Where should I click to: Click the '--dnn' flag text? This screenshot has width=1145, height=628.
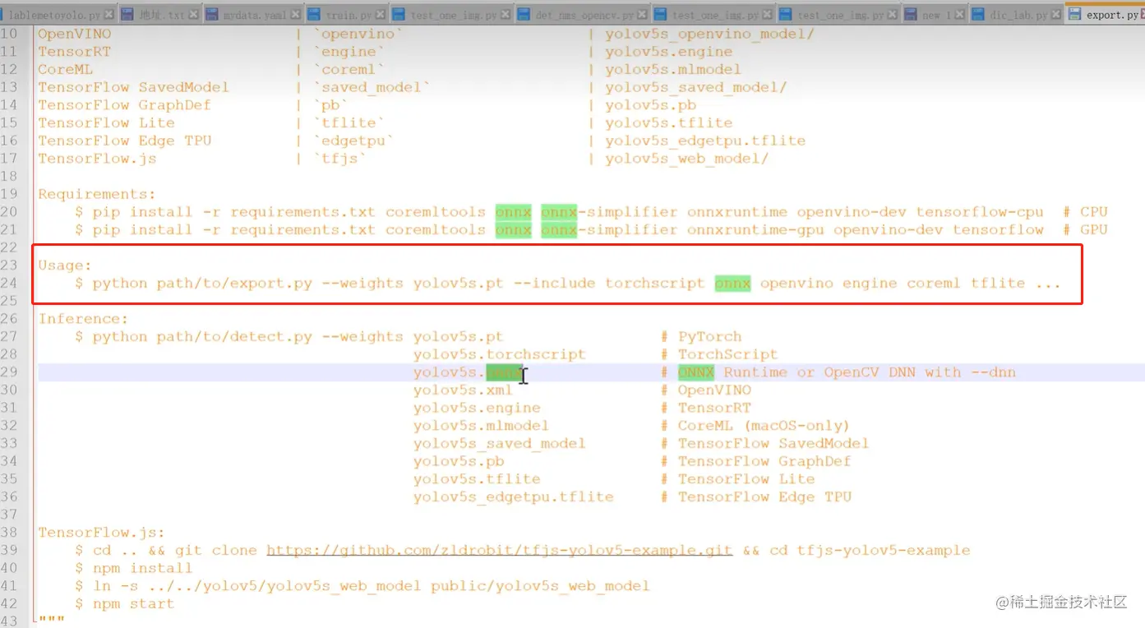point(994,372)
